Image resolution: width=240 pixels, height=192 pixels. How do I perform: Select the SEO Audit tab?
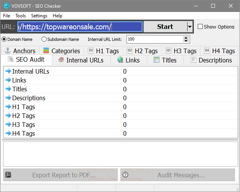click(x=26, y=59)
